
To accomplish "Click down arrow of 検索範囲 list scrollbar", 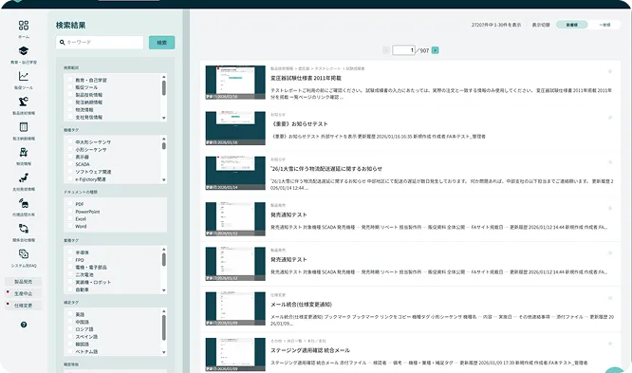I will coord(163,118).
